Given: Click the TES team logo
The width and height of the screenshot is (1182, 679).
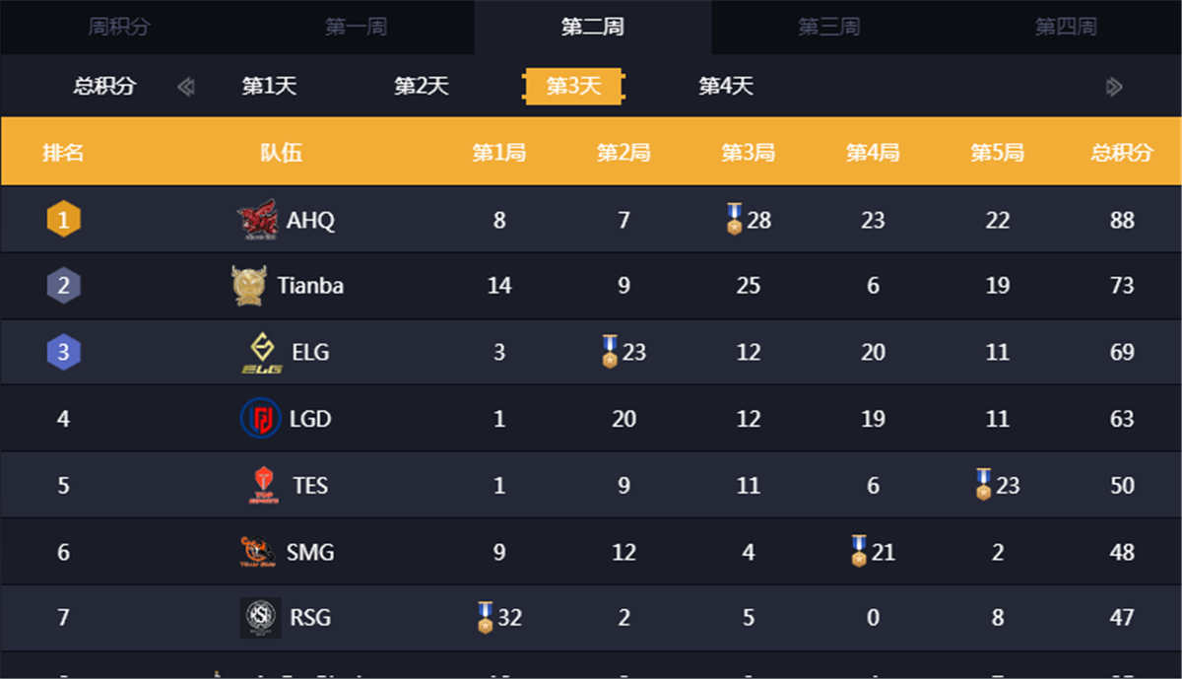Looking at the screenshot, I should point(263,486).
